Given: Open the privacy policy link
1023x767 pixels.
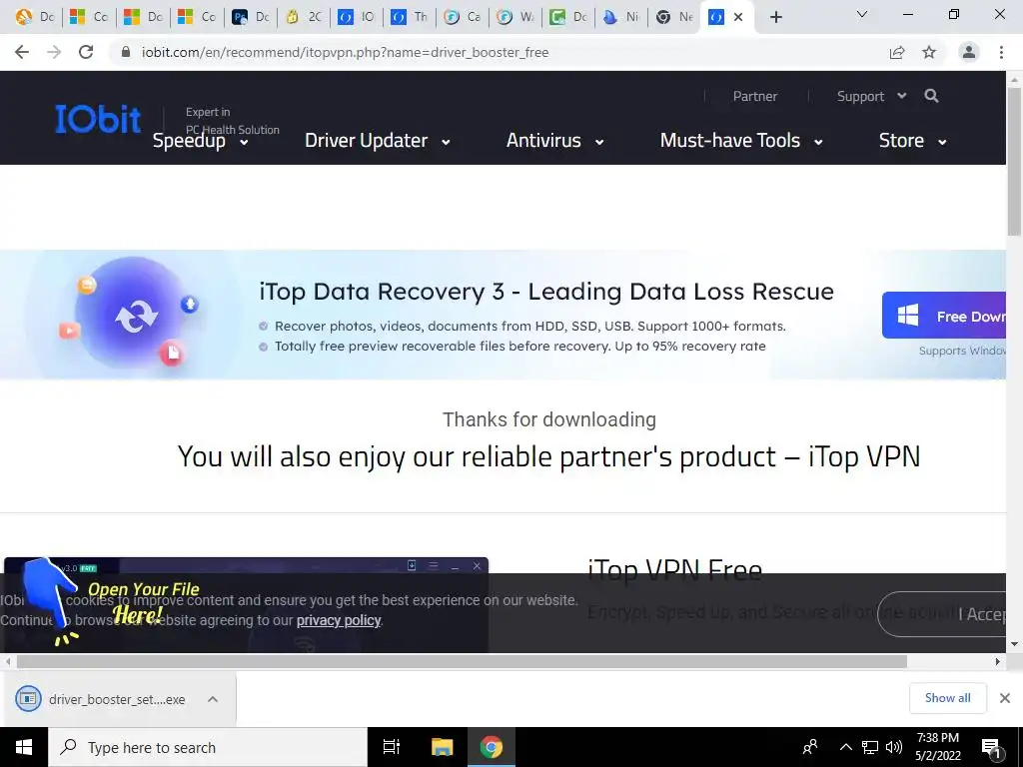Looking at the screenshot, I should pos(339,620).
